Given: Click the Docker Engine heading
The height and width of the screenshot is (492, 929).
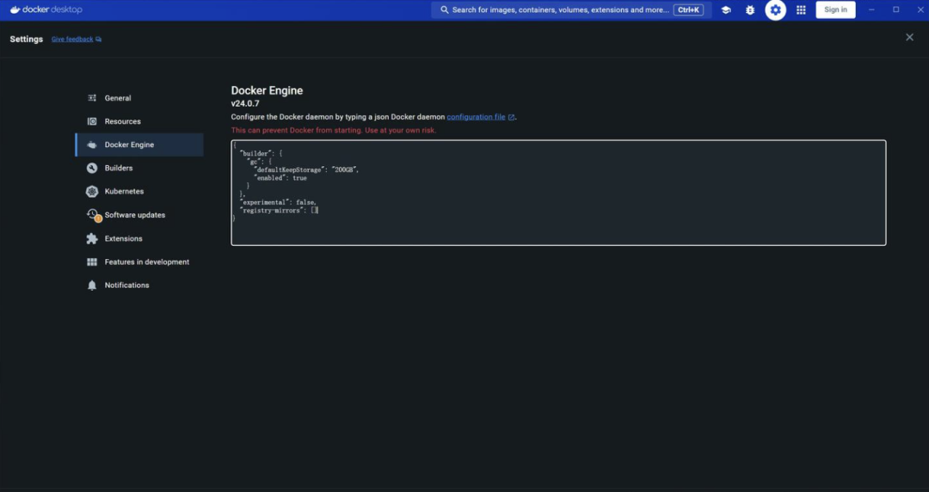Looking at the screenshot, I should coord(267,90).
